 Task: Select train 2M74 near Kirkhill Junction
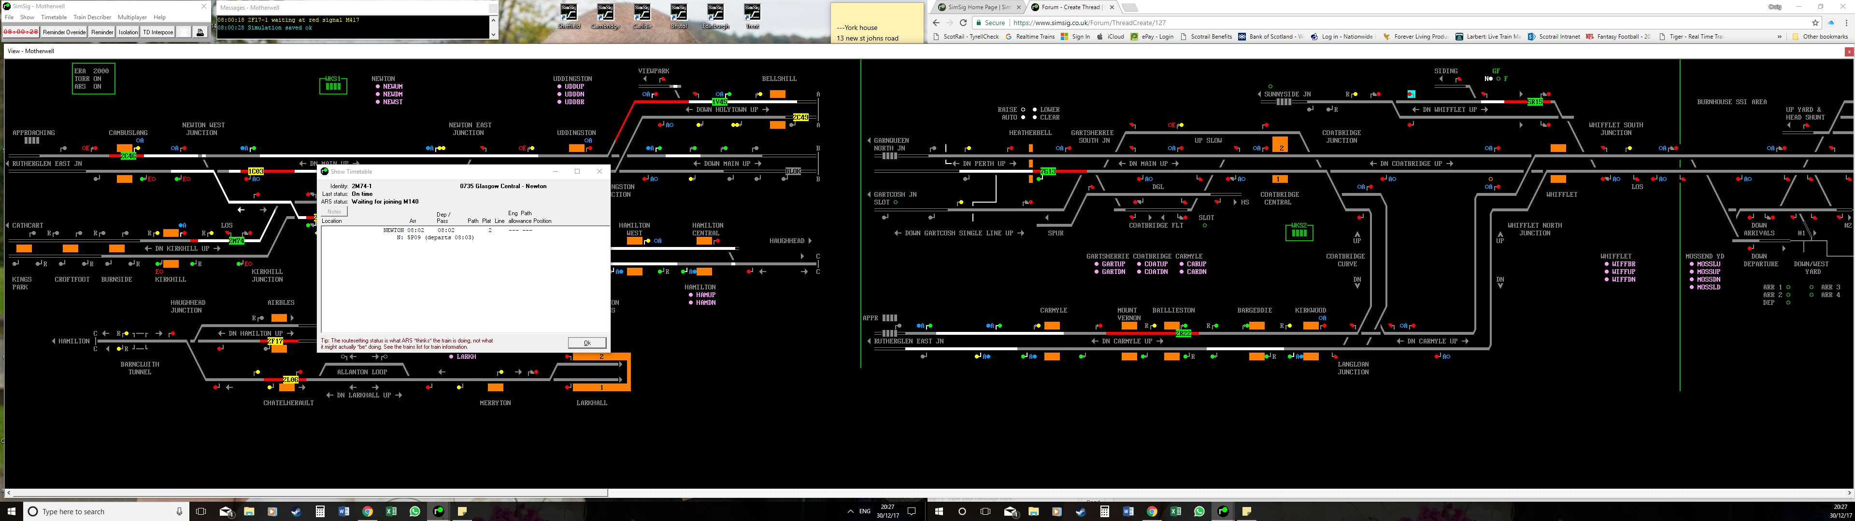coord(236,241)
